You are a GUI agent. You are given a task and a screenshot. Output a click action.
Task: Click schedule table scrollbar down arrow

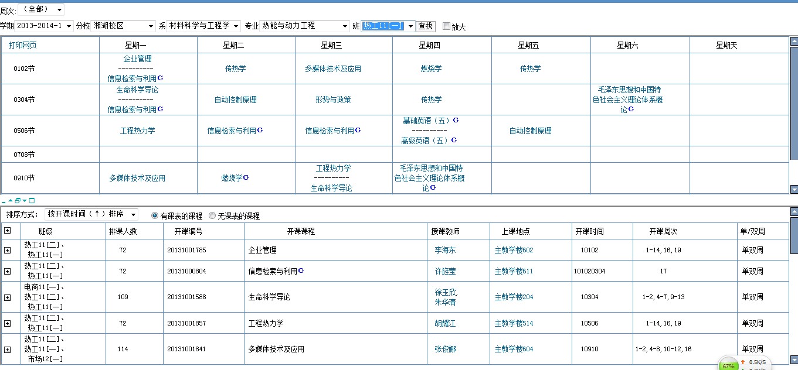(x=794, y=189)
